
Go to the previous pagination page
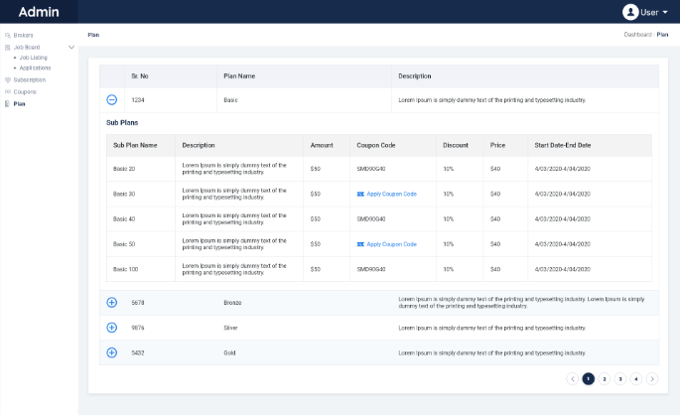[573, 378]
